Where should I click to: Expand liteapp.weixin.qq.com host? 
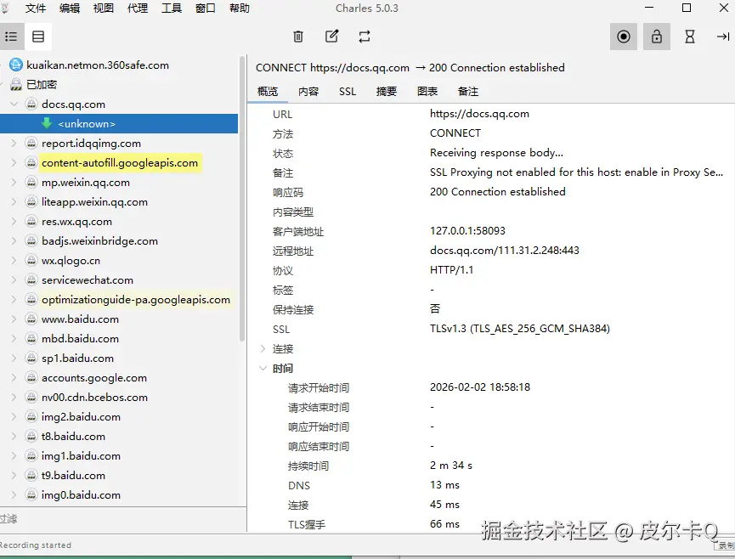coord(14,202)
